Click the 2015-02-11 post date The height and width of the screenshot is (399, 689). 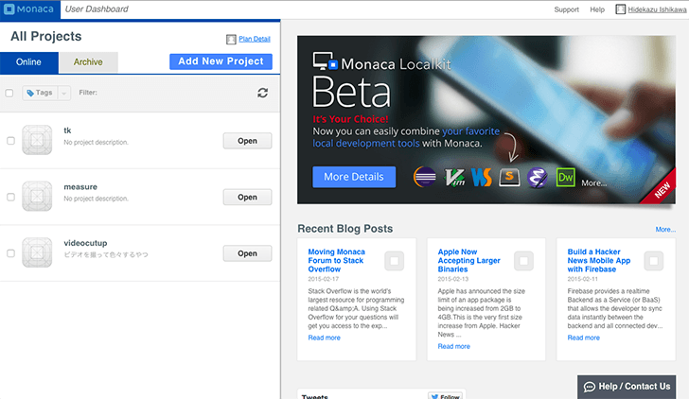[583, 279]
